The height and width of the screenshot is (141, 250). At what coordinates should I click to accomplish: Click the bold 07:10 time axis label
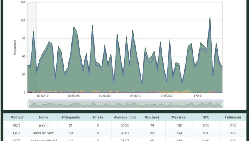tap(198, 96)
